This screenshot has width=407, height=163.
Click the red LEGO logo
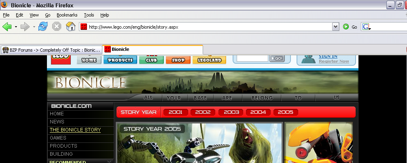(61, 60)
